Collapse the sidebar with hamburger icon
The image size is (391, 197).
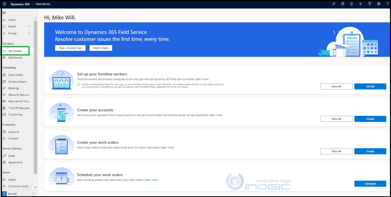tap(4, 13)
